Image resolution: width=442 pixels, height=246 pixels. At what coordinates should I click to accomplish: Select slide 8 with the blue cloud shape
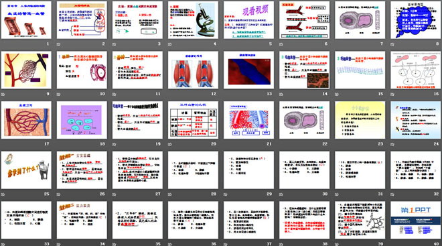pos(415,20)
